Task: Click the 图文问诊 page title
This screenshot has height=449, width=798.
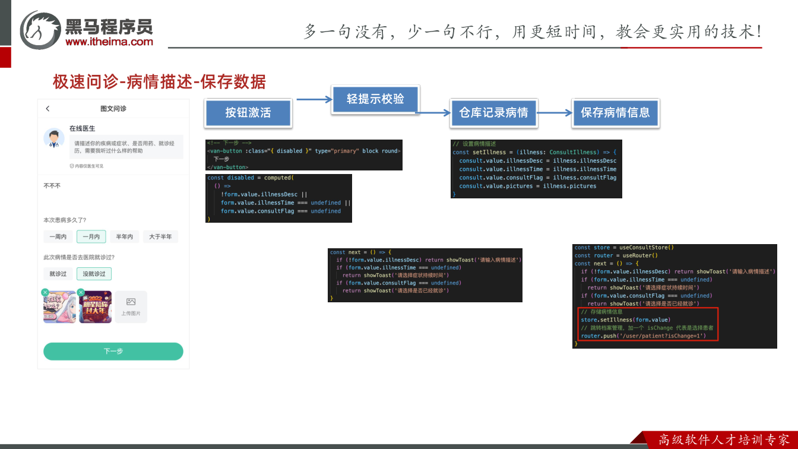Action: pos(113,109)
